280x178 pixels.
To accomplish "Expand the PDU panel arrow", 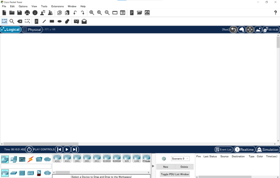I will pos(153,166).
